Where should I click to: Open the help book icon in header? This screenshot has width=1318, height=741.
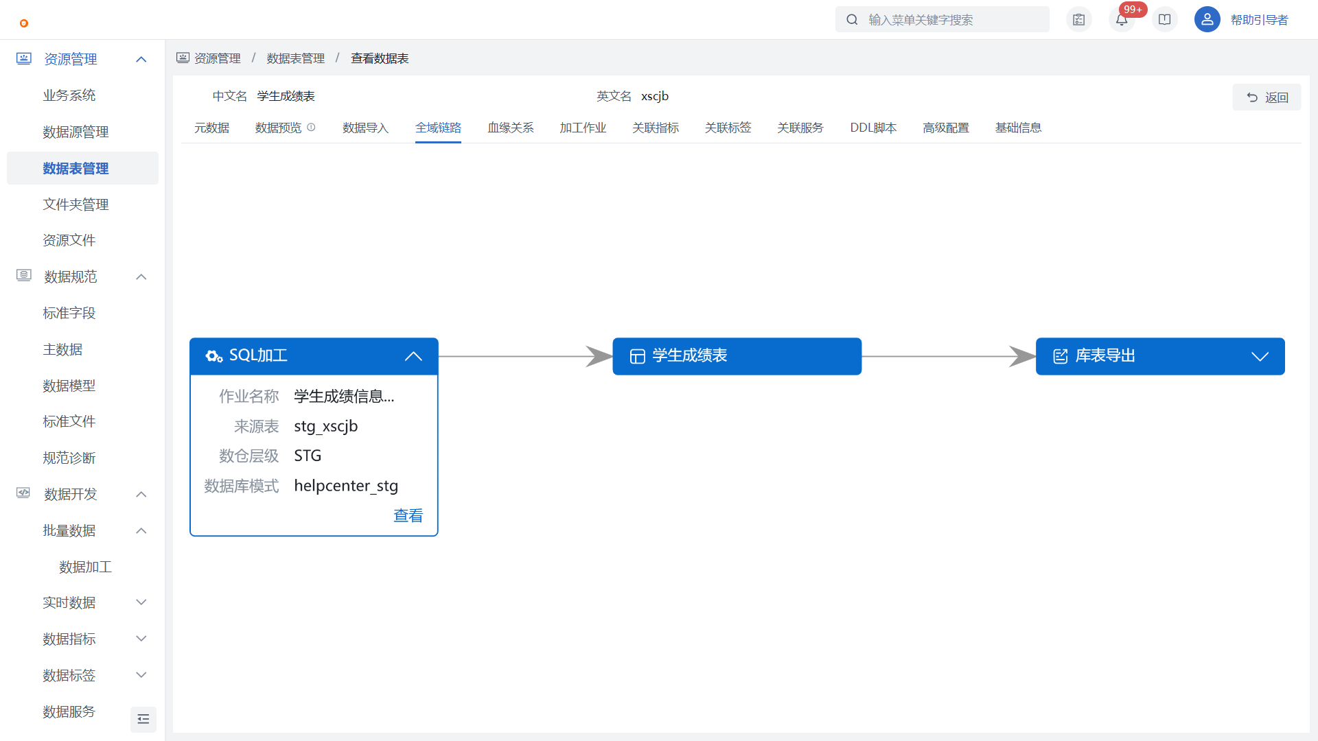tap(1165, 20)
